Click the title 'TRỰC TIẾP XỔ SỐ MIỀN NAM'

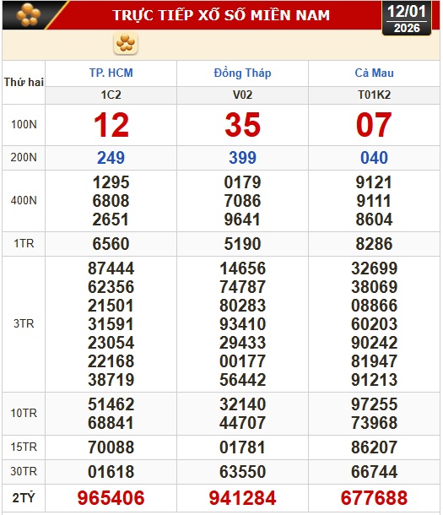click(x=221, y=15)
